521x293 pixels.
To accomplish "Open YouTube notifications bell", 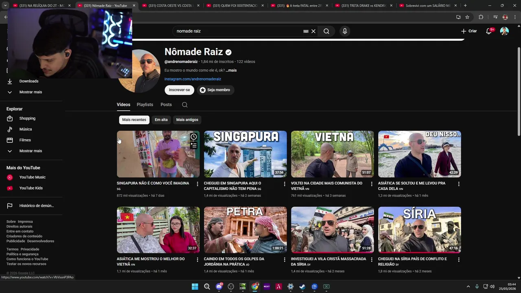I will tap(489, 31).
